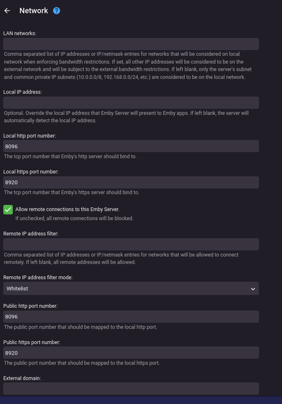Focus the LAN networks input field
The height and width of the screenshot is (404, 282).
[131, 44]
